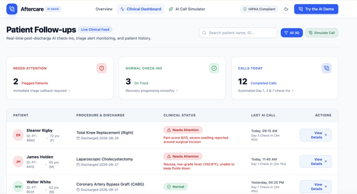Select the James Holden patient name
The width and height of the screenshot is (357, 194).
40,157
